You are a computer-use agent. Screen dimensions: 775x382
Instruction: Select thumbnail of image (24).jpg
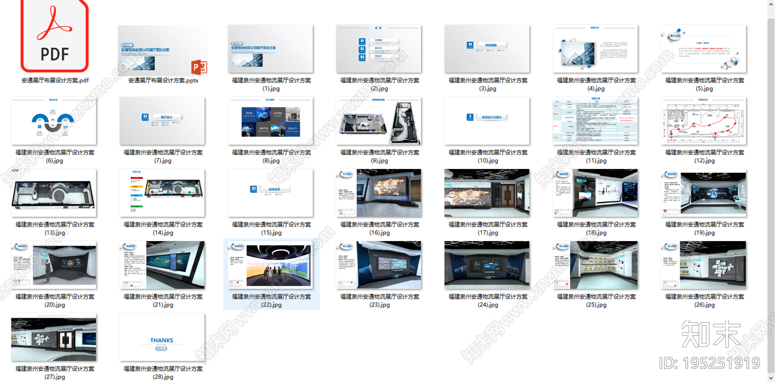tap(487, 265)
